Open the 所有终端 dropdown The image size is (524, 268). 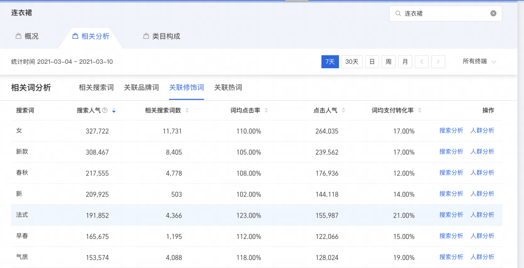[x=479, y=62]
